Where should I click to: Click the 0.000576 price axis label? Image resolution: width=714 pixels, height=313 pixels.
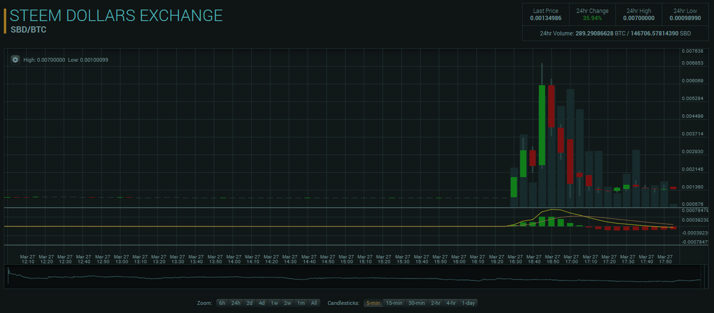[692, 205]
